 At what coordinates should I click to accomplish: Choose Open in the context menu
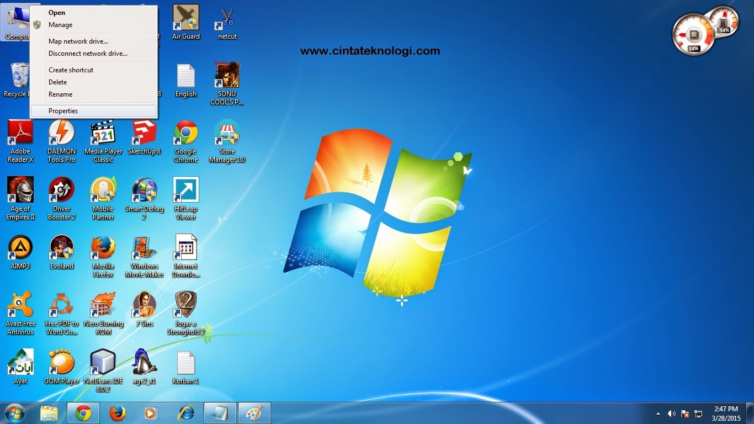[x=94, y=13]
